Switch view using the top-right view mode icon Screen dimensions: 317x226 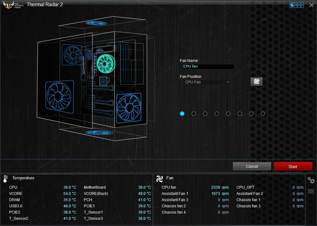coord(296,5)
